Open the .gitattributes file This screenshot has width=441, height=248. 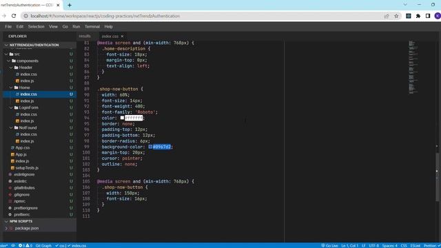click(25, 188)
